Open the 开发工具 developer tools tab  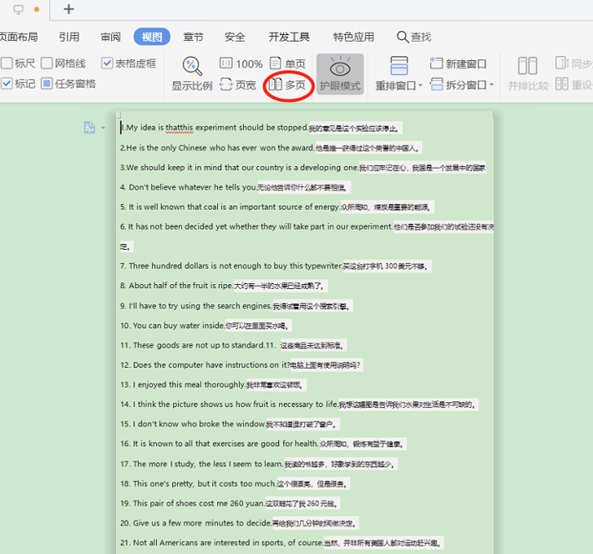(x=289, y=37)
